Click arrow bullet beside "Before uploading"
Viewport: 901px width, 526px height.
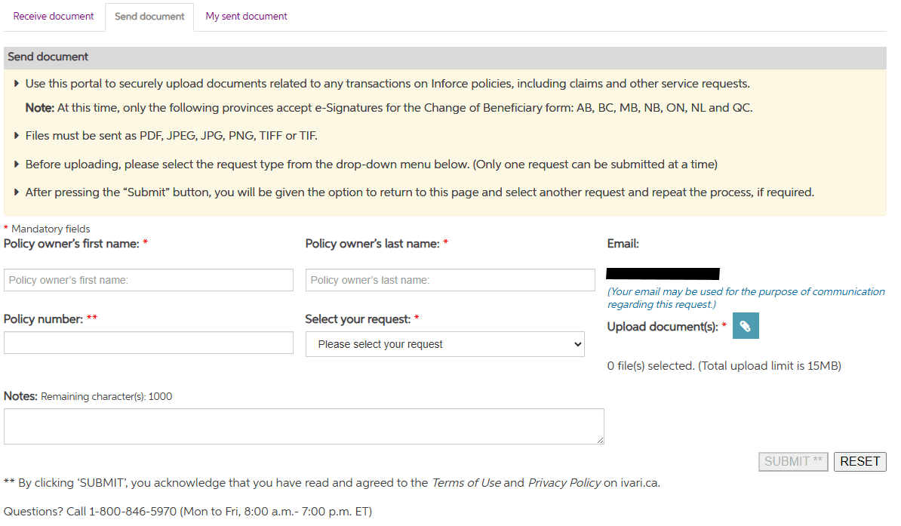click(17, 165)
